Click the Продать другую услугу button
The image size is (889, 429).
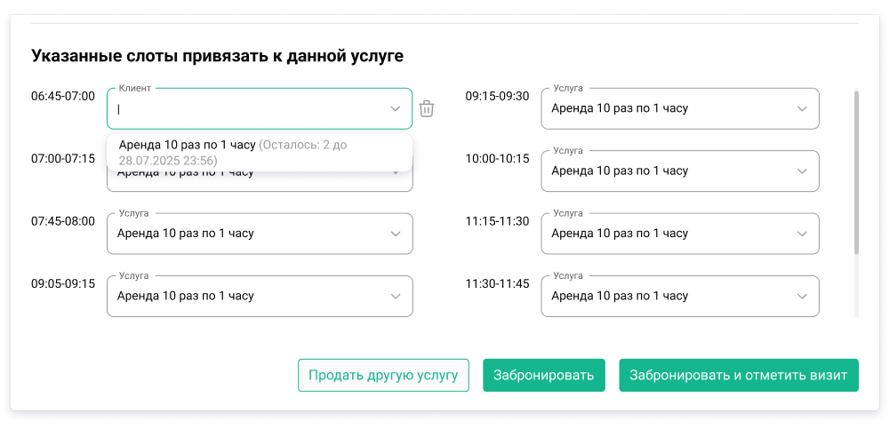[383, 375]
